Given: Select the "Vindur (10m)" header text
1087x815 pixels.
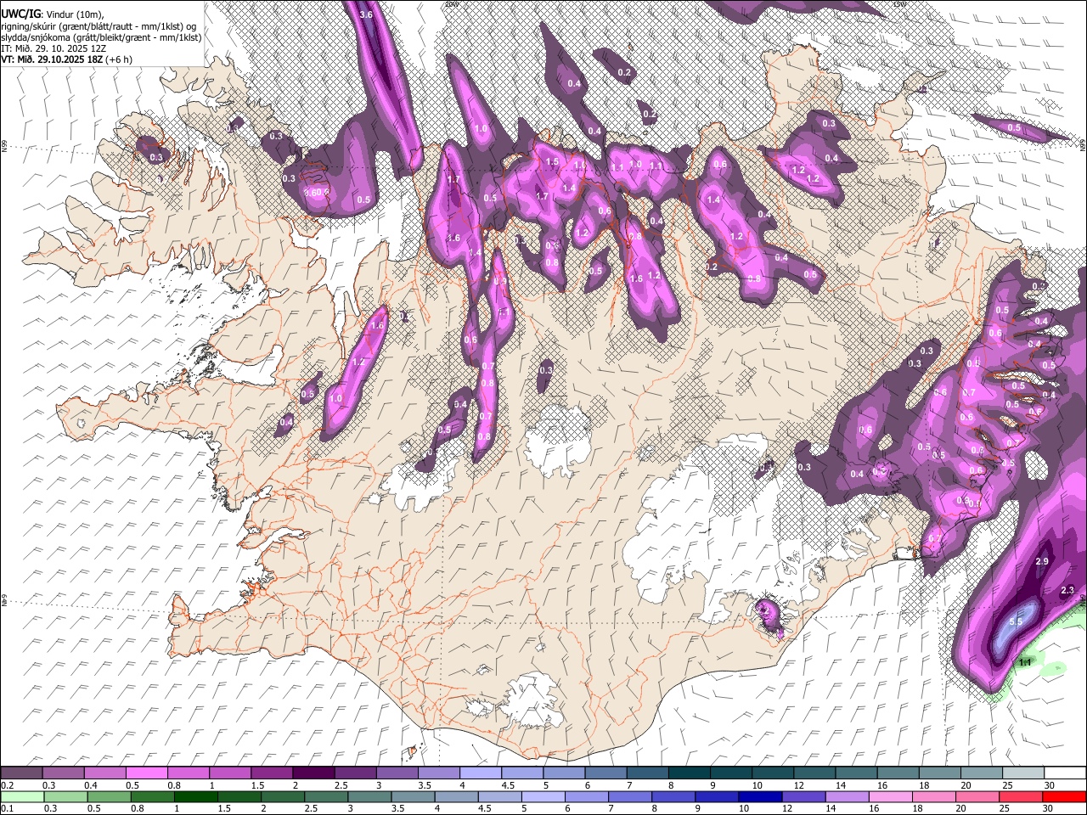Looking at the screenshot, I should [x=74, y=14].
